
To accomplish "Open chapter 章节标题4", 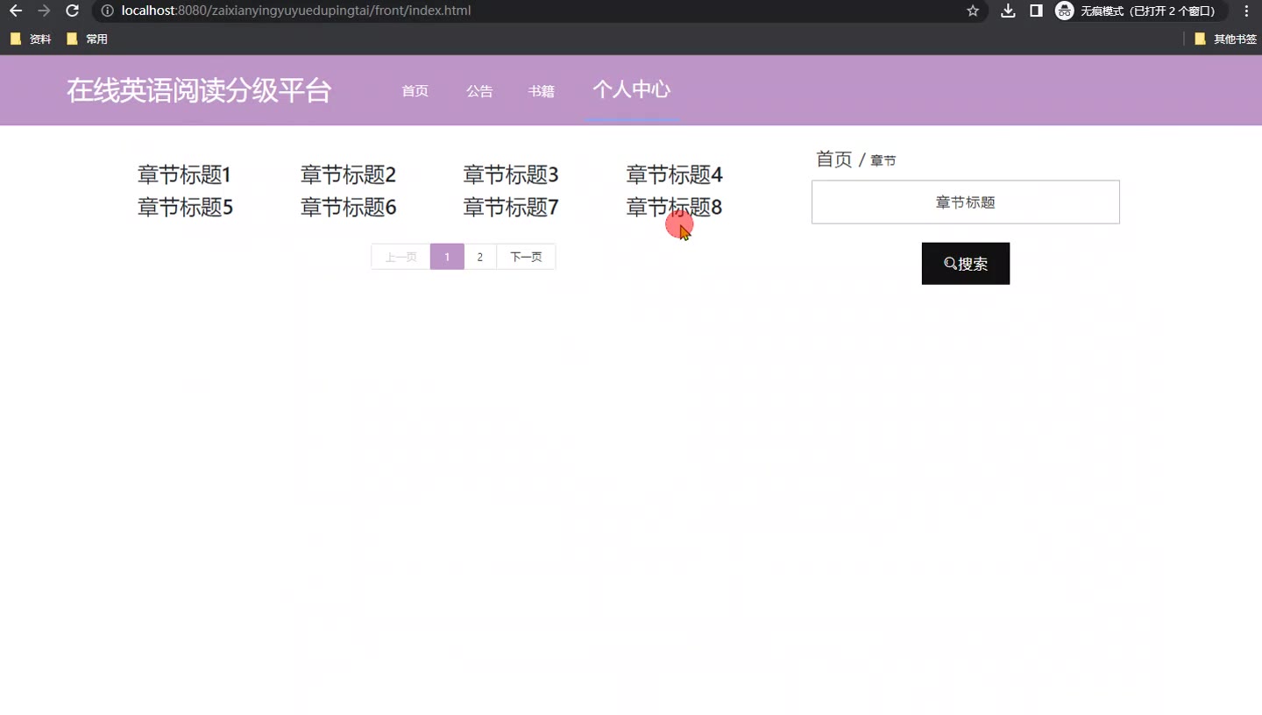I will [x=674, y=175].
